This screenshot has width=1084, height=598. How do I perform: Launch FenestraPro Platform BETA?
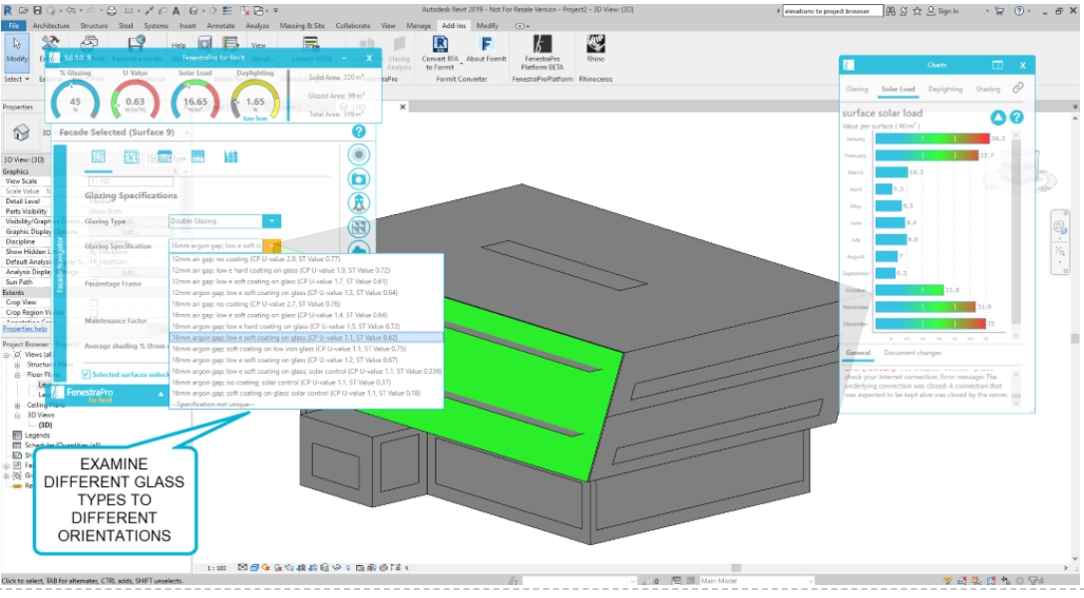pyautogui.click(x=542, y=53)
